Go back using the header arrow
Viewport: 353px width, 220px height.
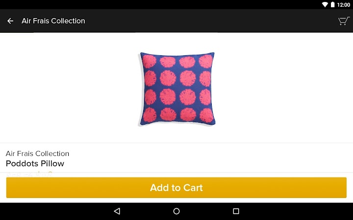10,21
